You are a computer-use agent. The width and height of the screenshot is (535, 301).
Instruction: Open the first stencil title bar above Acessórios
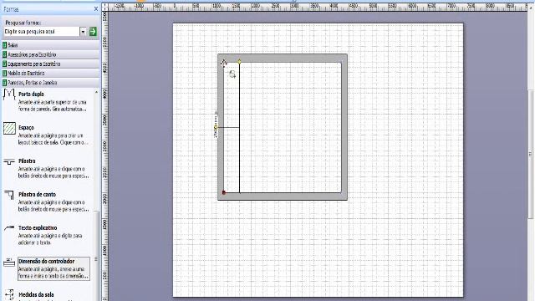pyautogui.click(x=50, y=45)
